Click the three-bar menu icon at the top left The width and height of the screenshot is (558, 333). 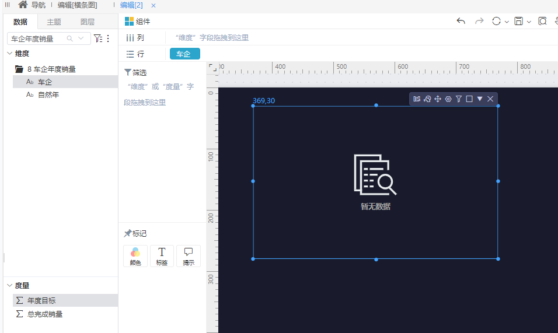coord(7,5)
